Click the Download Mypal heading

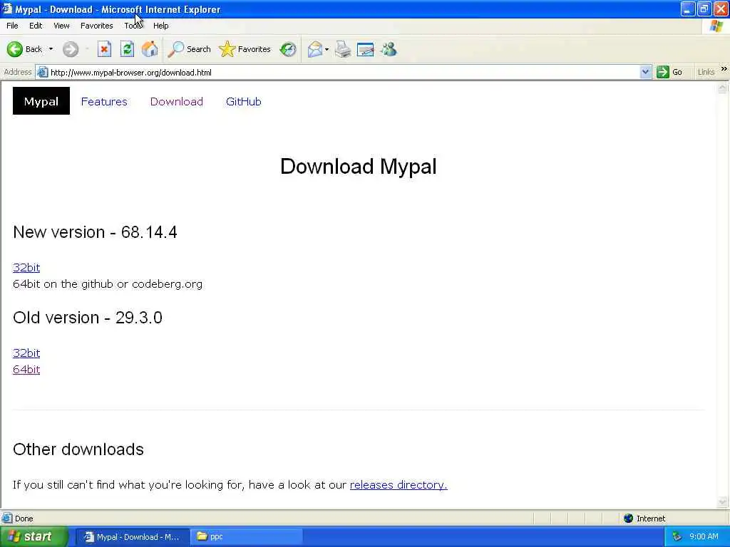(x=359, y=167)
